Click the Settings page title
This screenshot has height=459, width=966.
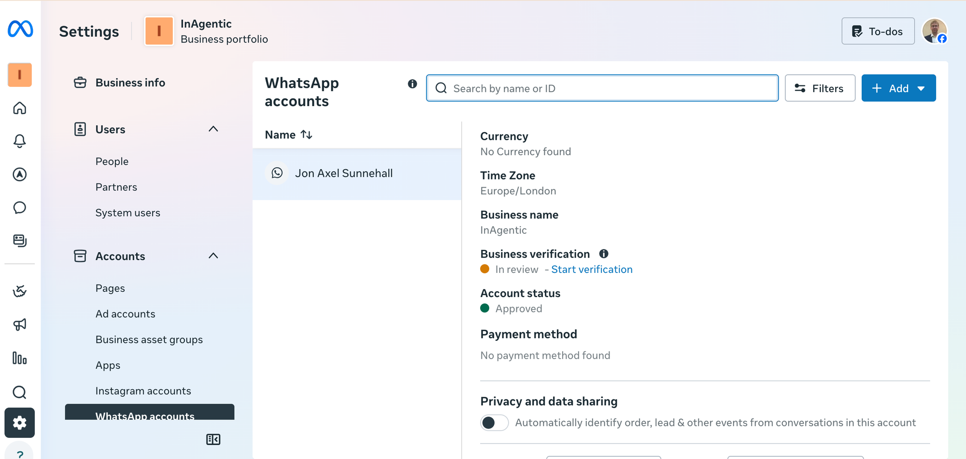(x=89, y=31)
